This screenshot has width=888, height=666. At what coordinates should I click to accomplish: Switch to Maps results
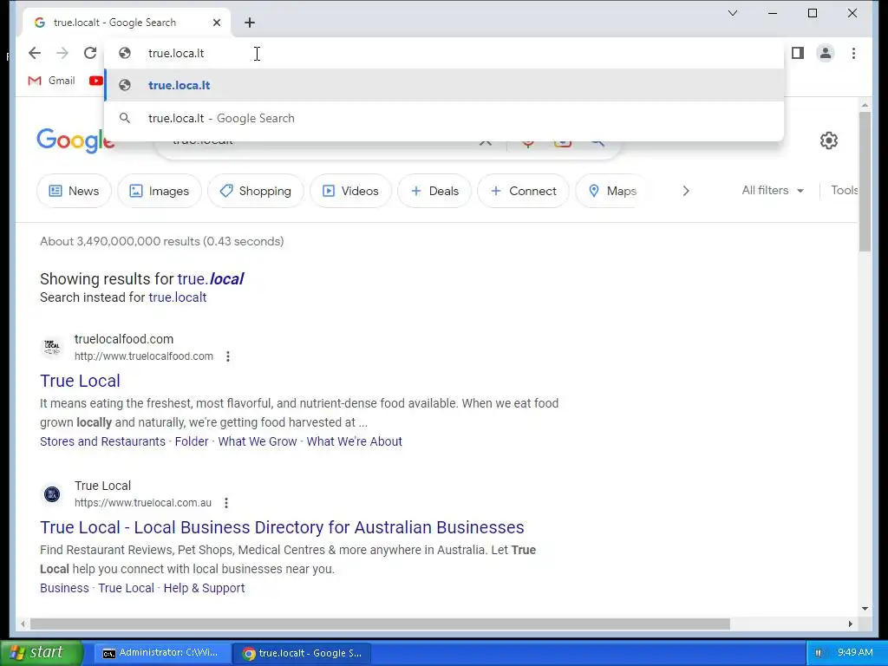coord(611,191)
